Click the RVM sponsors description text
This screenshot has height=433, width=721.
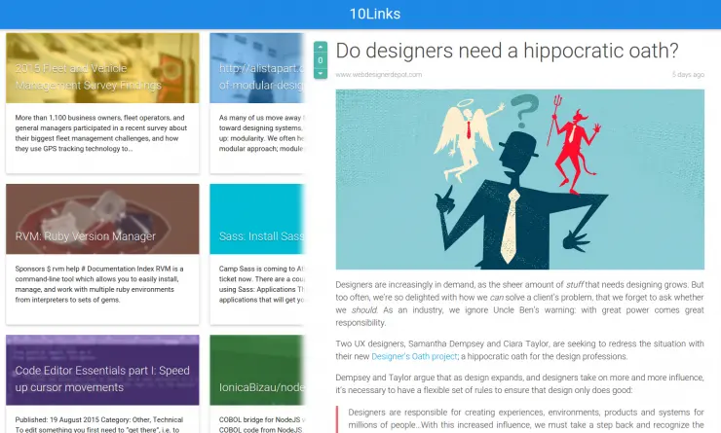click(x=99, y=284)
